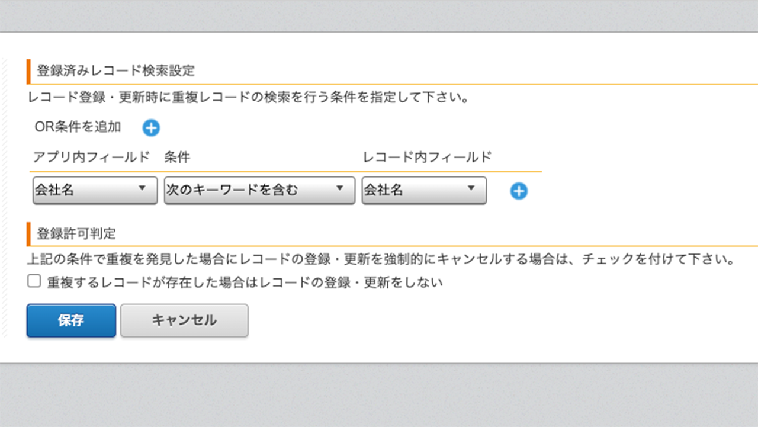This screenshot has height=427, width=758.
Task: Click the アプリ内フィールド column header
Action: pos(91,158)
